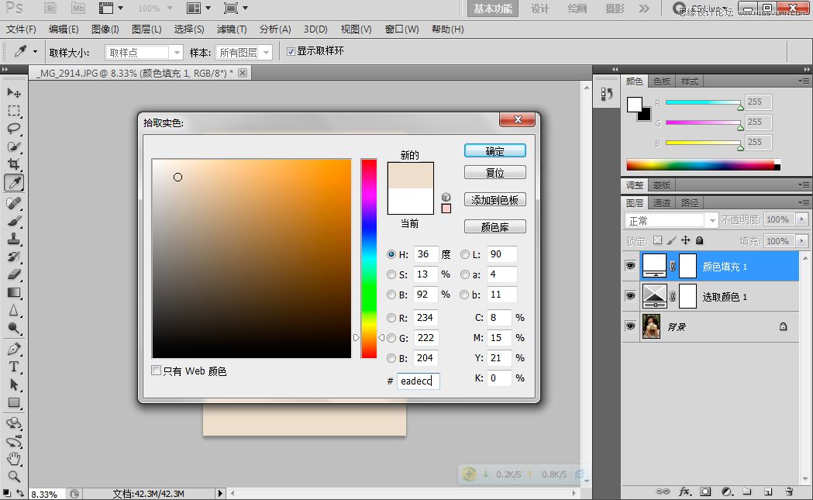
Task: Select the R red radio button
Action: [391, 318]
